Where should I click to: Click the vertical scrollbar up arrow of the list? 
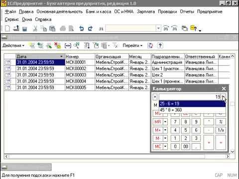233,56
